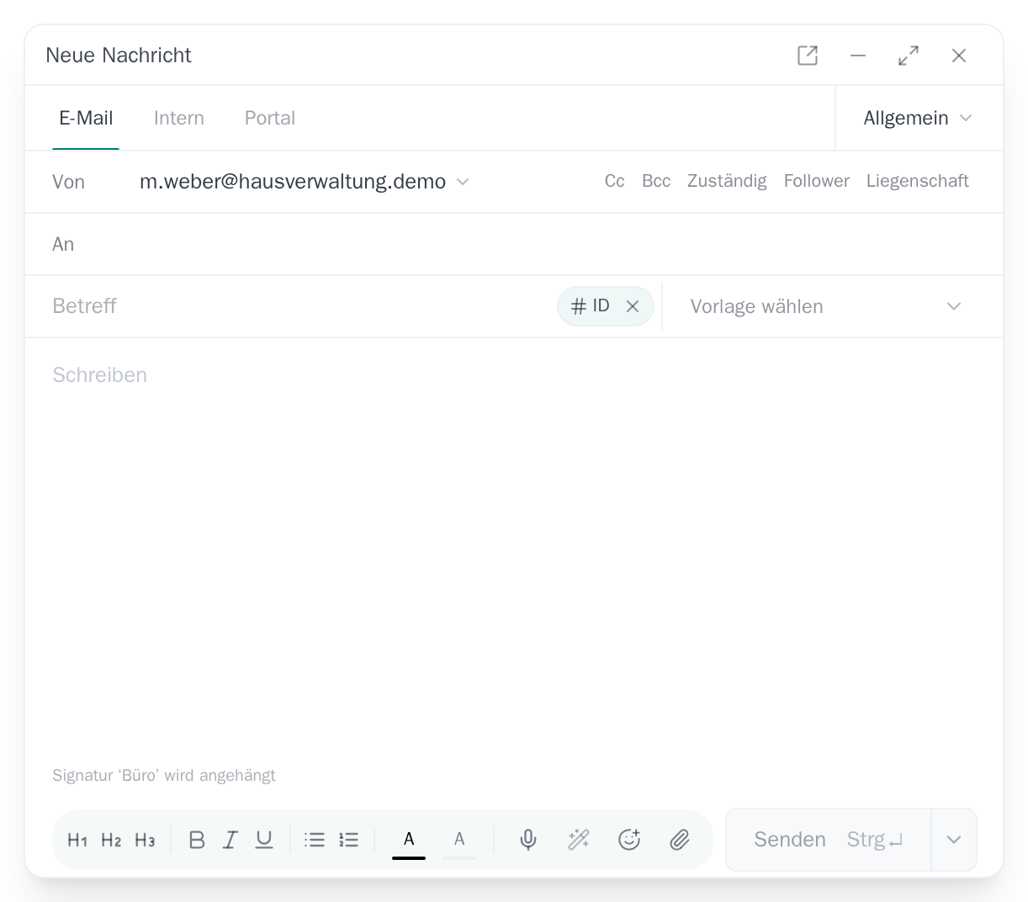Send the message with Senden
This screenshot has height=902, width=1028.
pos(829,840)
